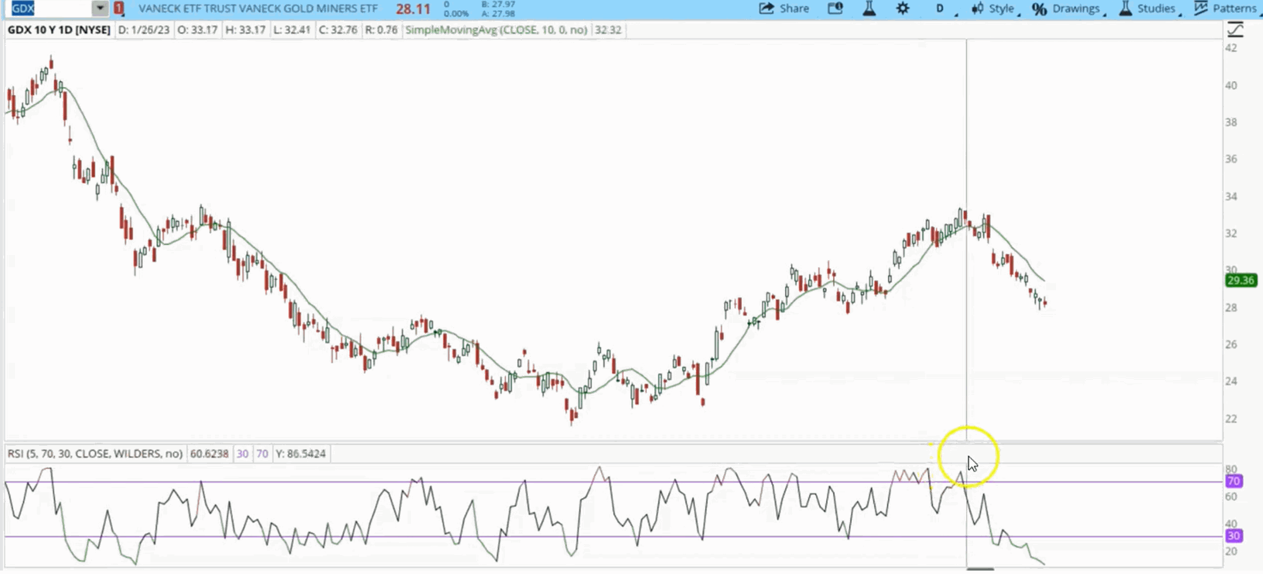Open the D timeframe dropdown
This screenshot has width=1263, height=574.
coord(941,9)
